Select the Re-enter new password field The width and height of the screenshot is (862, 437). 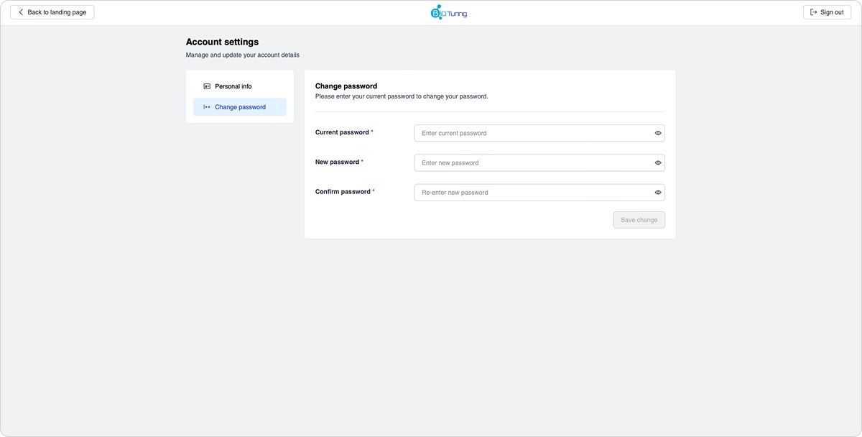pyautogui.click(x=532, y=193)
